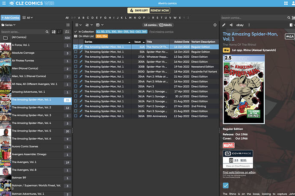Tick the checkbox for issue 50A row

(x=76, y=52)
